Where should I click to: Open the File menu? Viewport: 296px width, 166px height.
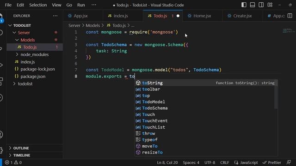[x=8, y=5]
